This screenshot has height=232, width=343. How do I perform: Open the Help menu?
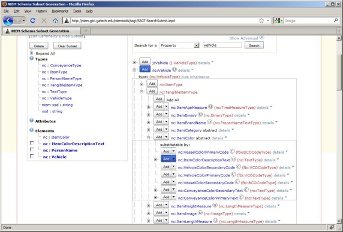89,11
